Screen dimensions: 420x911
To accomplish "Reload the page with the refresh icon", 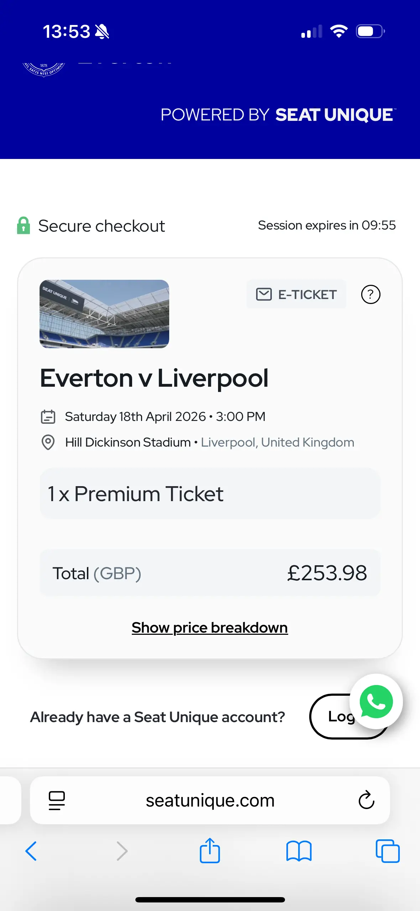I will (x=366, y=800).
